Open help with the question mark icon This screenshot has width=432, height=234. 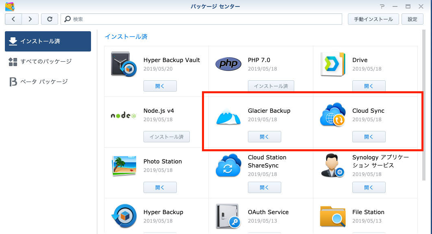[x=382, y=6]
